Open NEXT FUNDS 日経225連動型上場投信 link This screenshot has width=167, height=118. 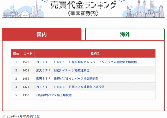click(x=70, y=87)
